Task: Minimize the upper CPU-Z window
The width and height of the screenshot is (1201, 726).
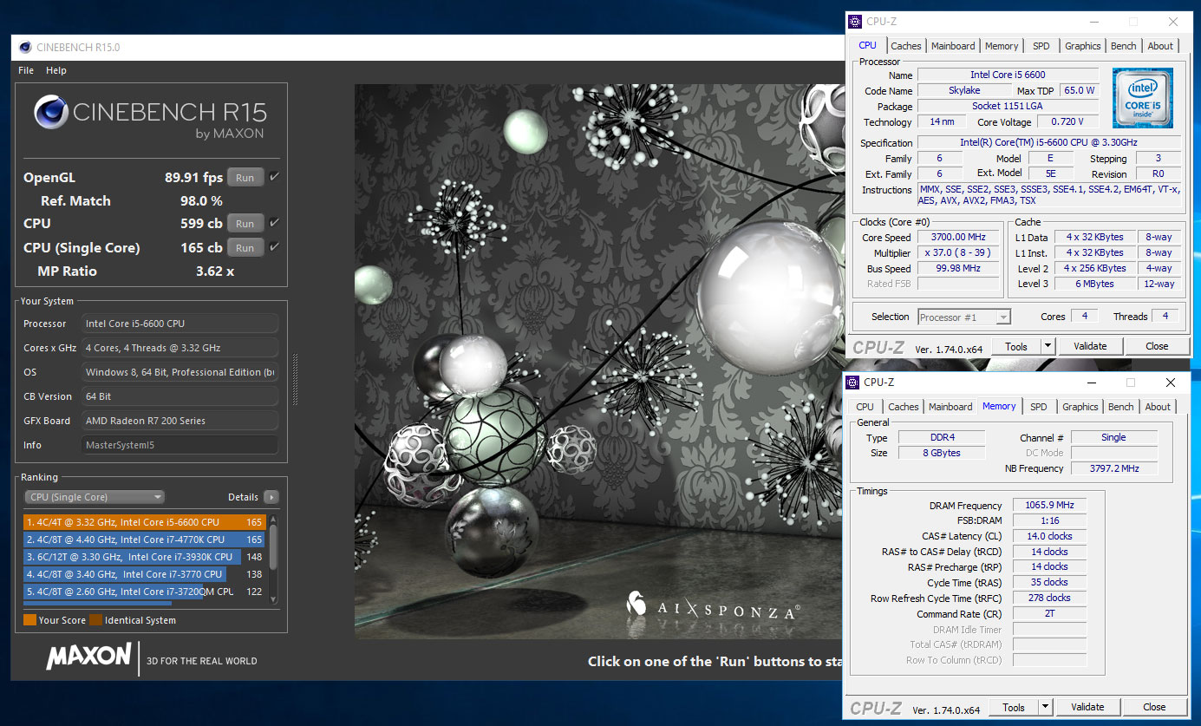Action: pyautogui.click(x=1093, y=22)
